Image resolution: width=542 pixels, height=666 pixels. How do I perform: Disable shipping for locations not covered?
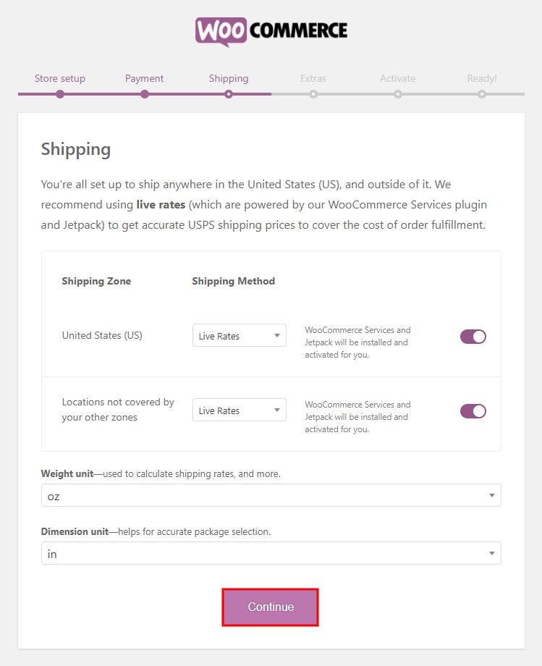click(473, 410)
